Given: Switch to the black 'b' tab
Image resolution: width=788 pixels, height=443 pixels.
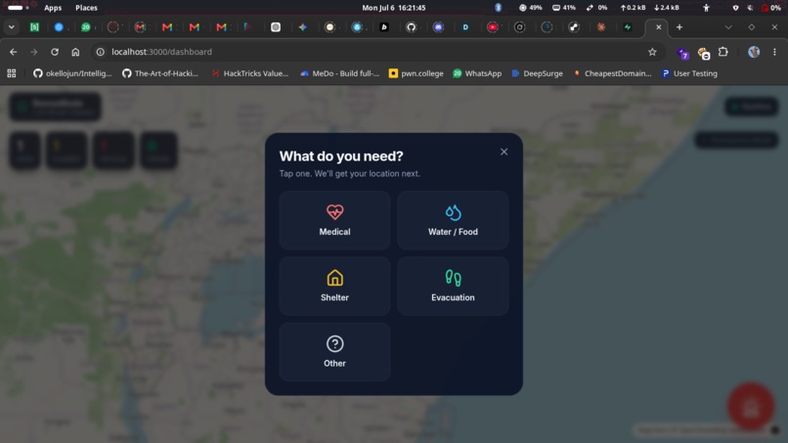Looking at the screenshot, I should (x=384, y=27).
